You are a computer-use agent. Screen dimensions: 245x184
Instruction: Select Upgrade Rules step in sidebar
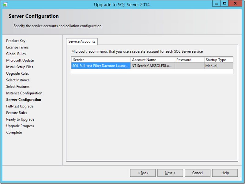(17, 73)
